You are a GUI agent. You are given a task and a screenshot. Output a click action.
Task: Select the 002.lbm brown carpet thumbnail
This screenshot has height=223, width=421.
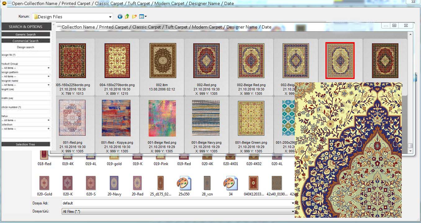(162, 61)
